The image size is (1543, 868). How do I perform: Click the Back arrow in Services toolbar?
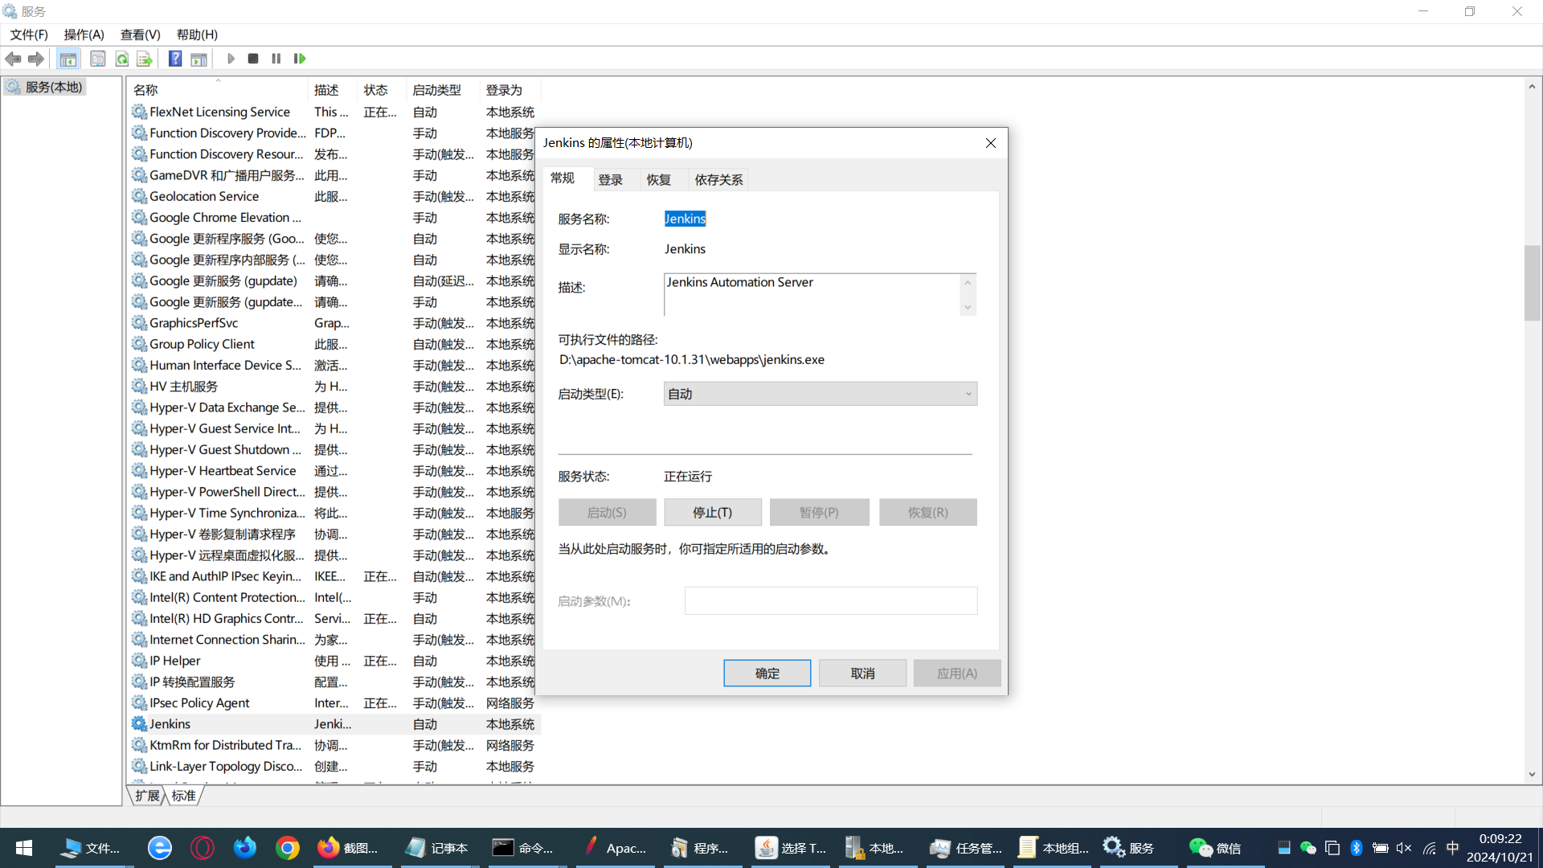point(13,59)
